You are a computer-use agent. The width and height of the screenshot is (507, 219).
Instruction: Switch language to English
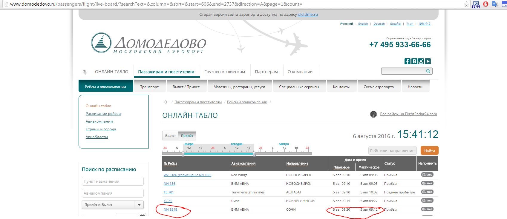pyautogui.click(x=363, y=24)
